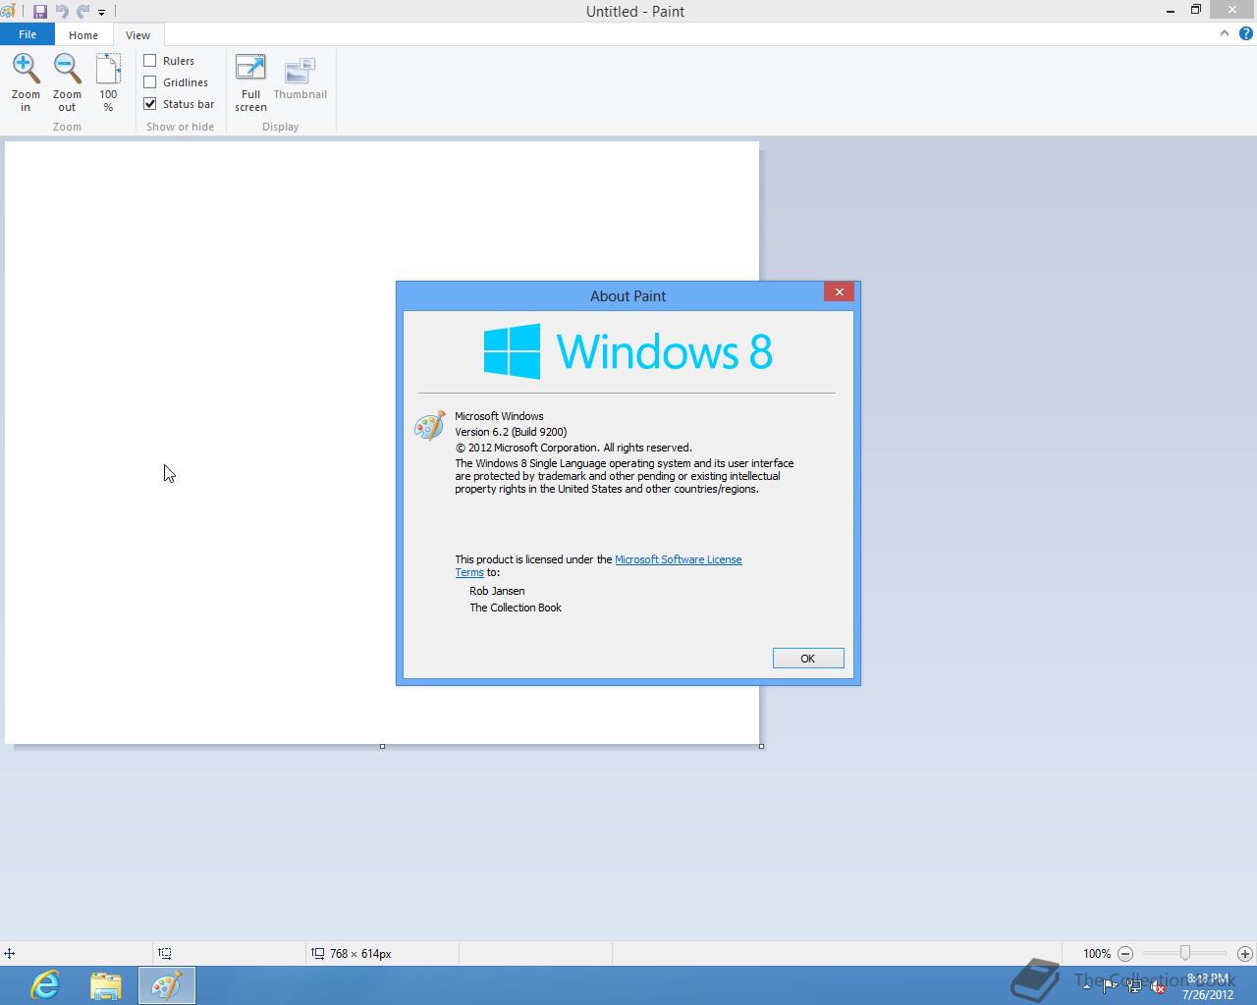Click the canvas size icon in status bar
Viewport: 1257px width, 1005px height.
(317, 953)
